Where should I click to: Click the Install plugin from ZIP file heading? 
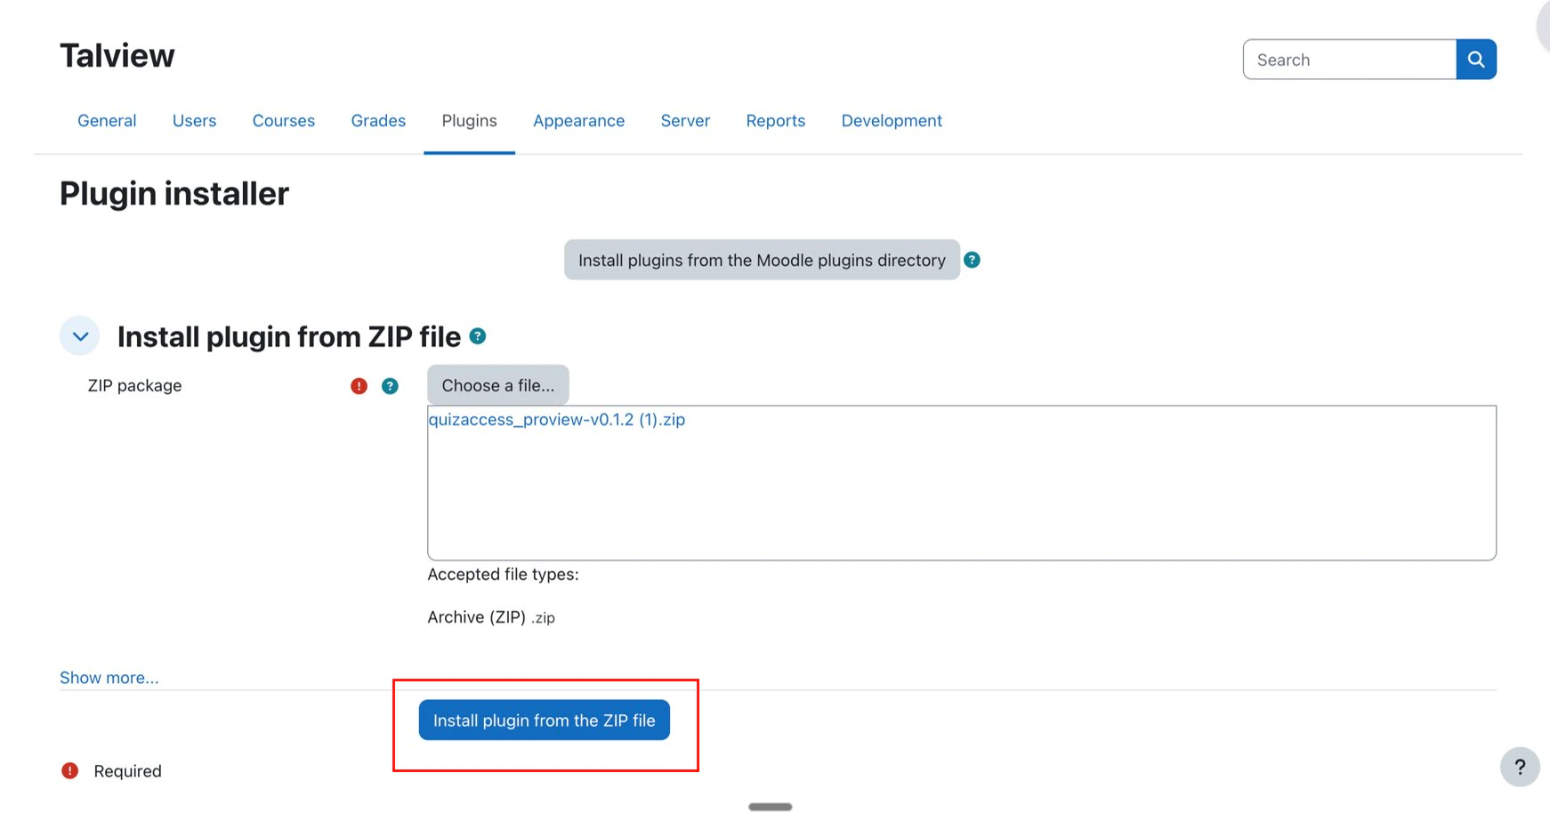(289, 337)
